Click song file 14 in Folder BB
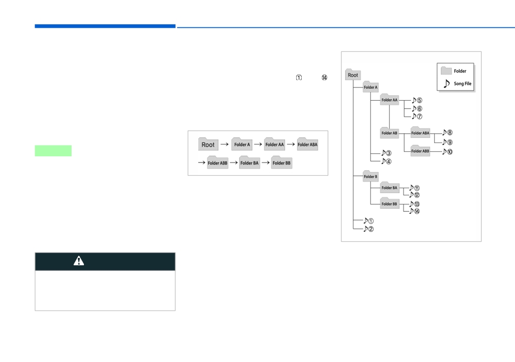 click(415, 211)
